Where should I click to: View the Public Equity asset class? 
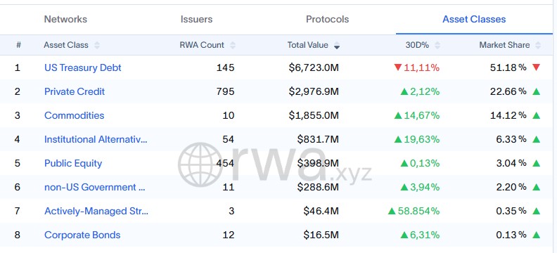(73, 163)
